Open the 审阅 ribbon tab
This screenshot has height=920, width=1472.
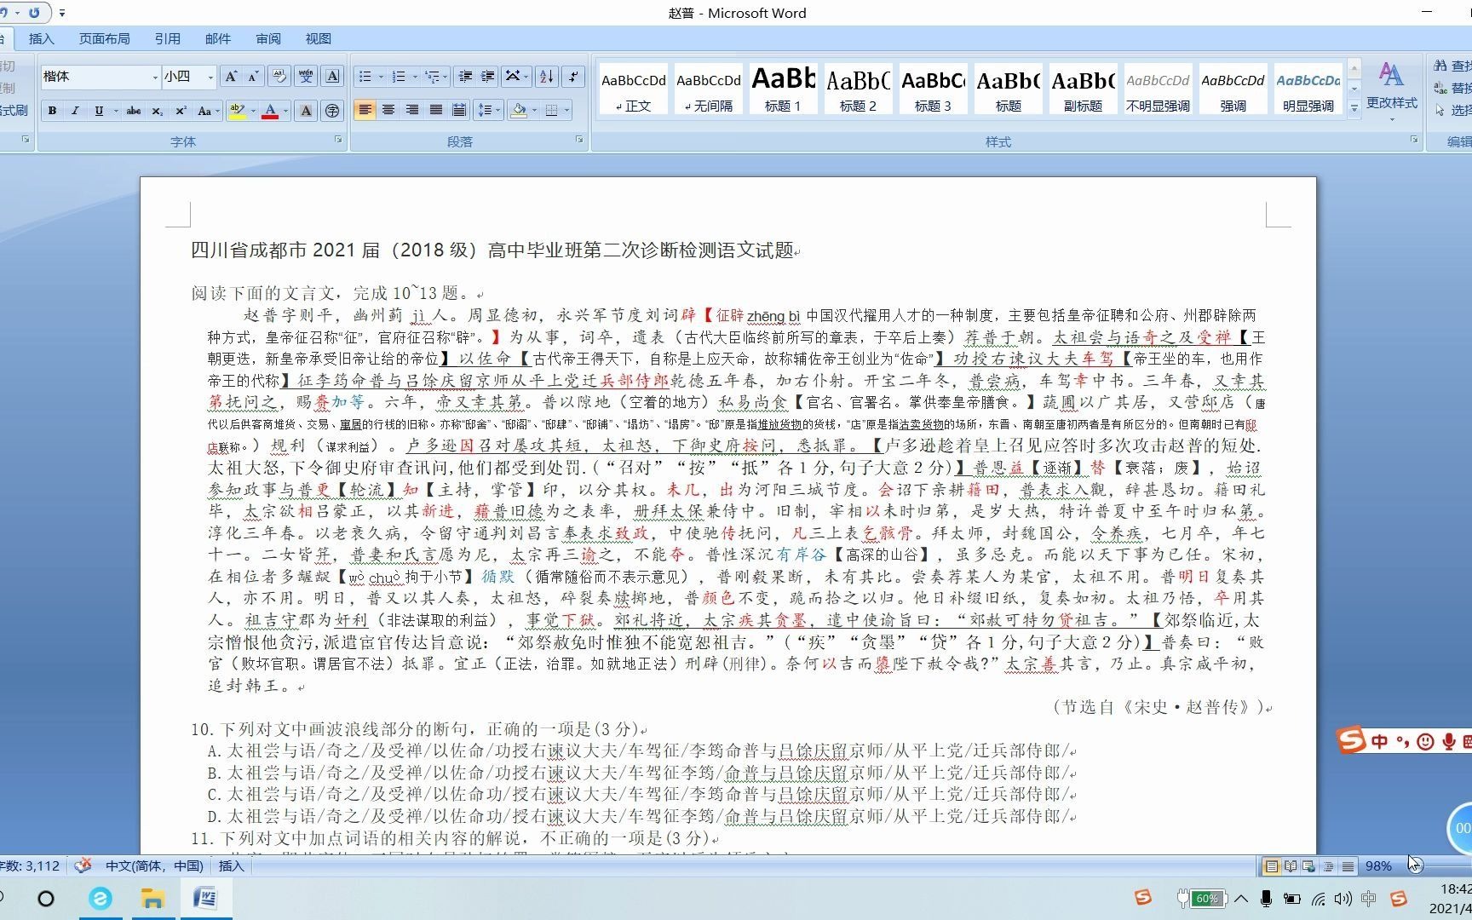point(268,38)
